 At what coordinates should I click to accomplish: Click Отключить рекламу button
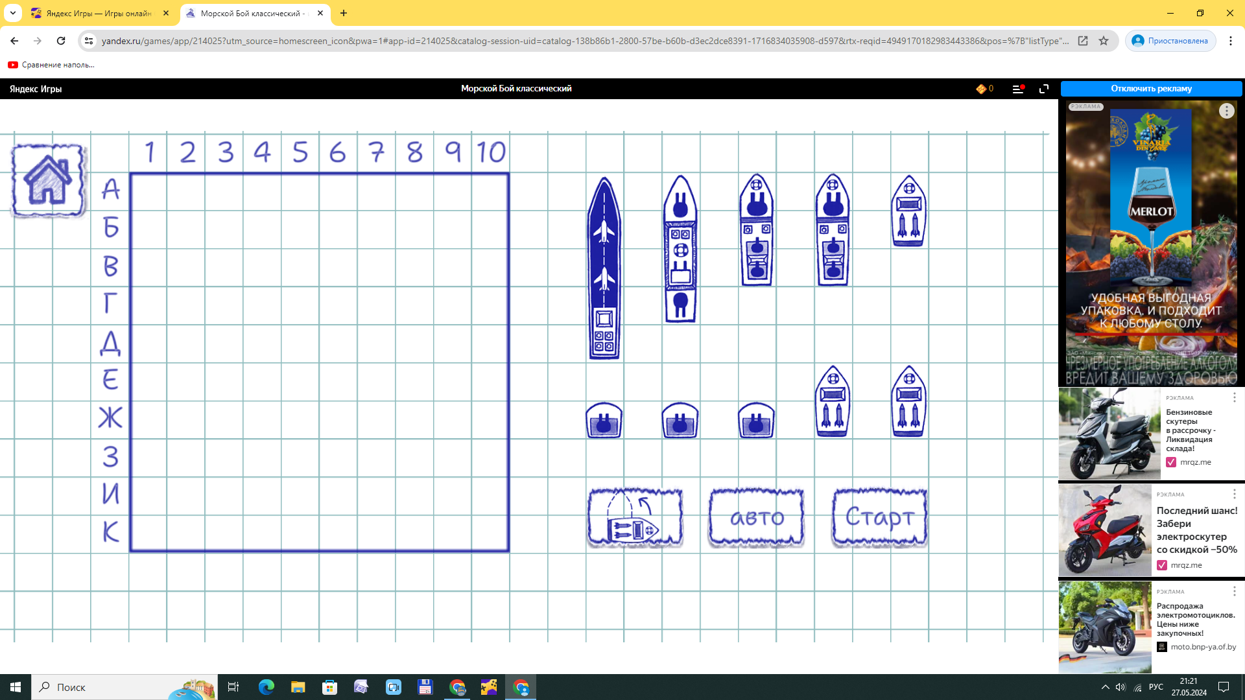click(x=1151, y=89)
